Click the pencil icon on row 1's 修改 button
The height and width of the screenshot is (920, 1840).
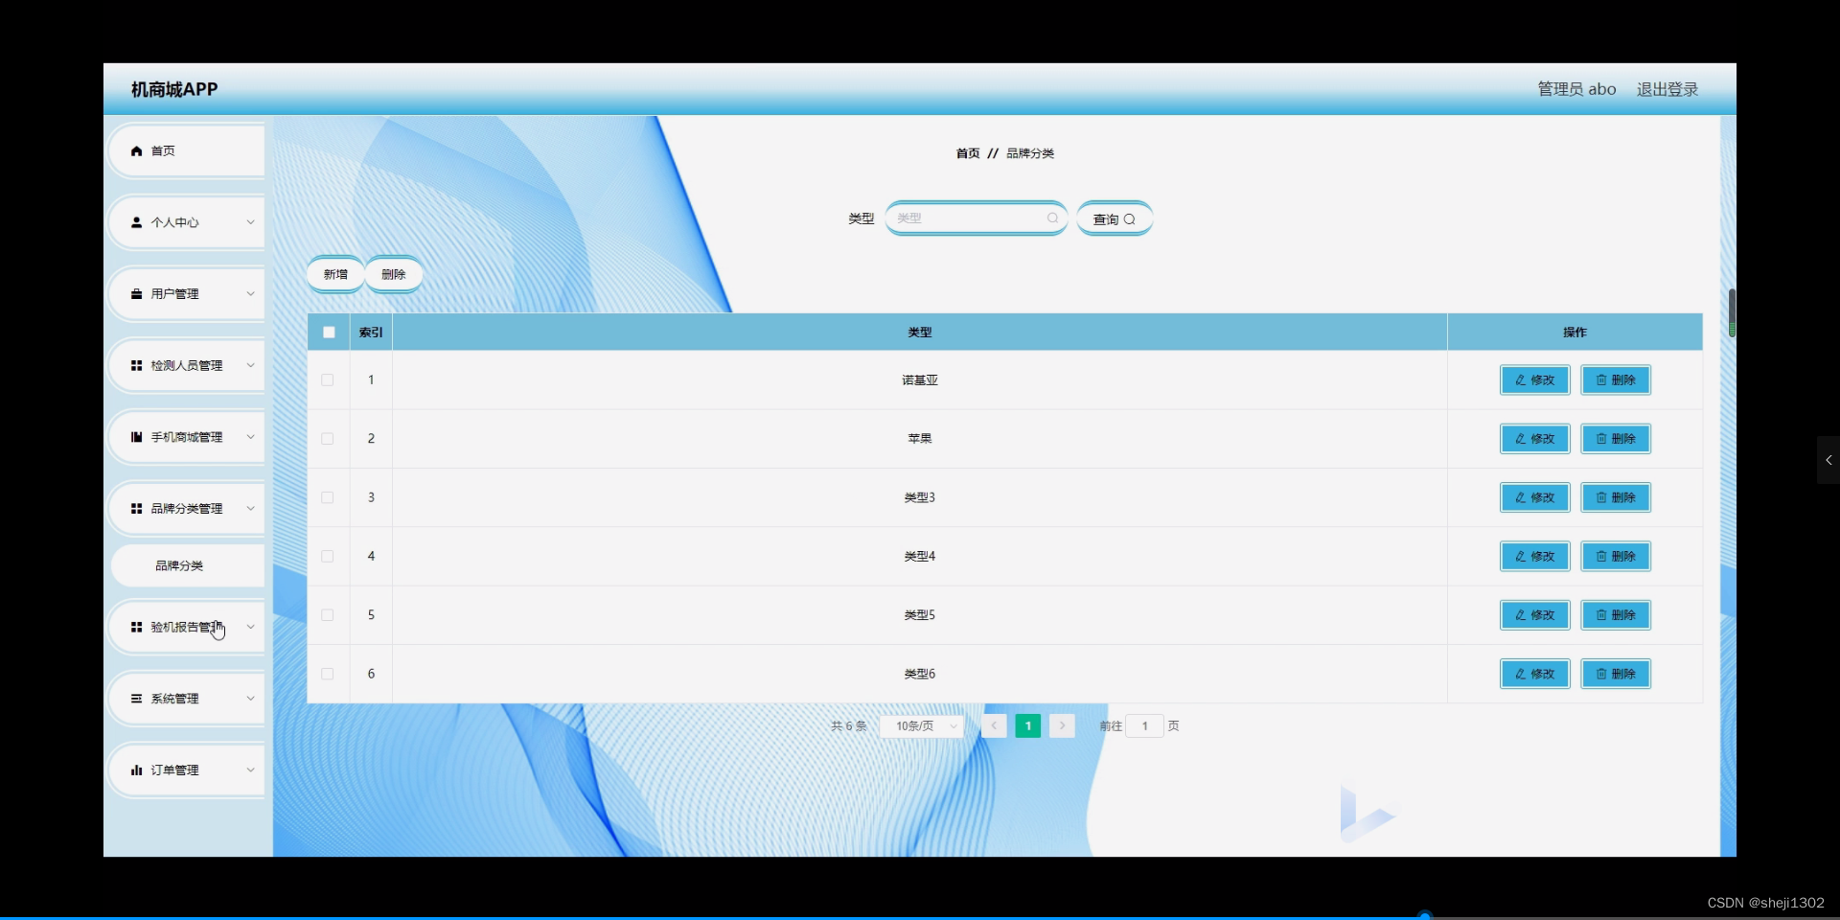pos(1521,379)
